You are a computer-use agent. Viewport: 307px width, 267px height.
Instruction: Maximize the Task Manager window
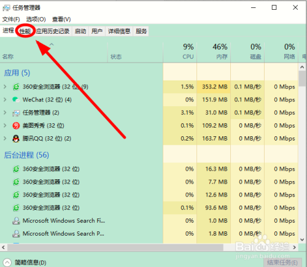(x=274, y=7)
